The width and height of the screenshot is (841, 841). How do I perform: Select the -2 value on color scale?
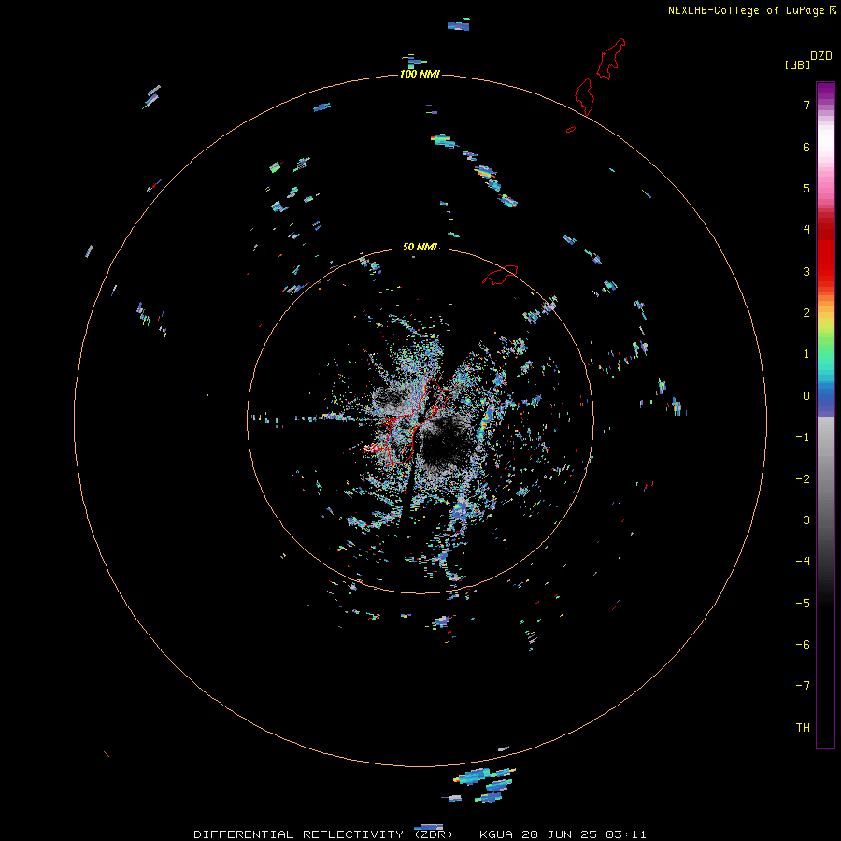click(x=803, y=479)
